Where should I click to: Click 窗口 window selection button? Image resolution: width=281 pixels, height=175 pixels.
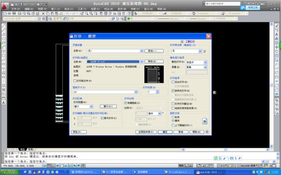coord(108,106)
